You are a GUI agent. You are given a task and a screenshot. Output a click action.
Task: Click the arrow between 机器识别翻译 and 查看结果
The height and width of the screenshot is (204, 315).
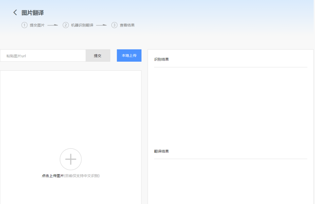101,25
